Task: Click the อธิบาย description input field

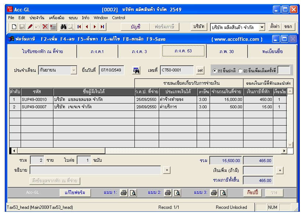Action: (95, 170)
